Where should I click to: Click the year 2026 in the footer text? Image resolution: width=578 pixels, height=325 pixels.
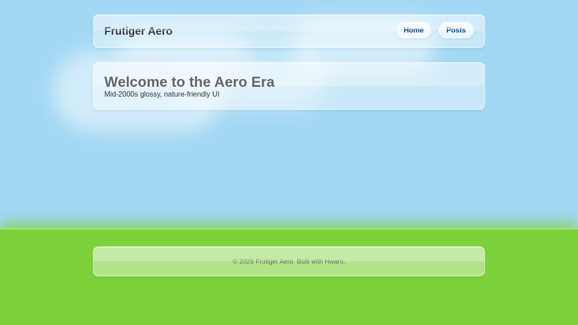click(x=247, y=261)
